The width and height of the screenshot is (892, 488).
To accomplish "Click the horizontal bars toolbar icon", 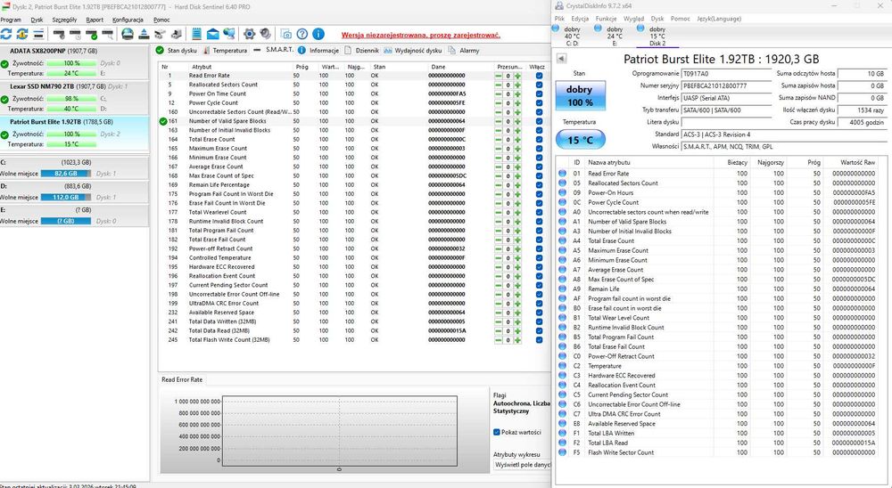I will pyautogui.click(x=38, y=34).
